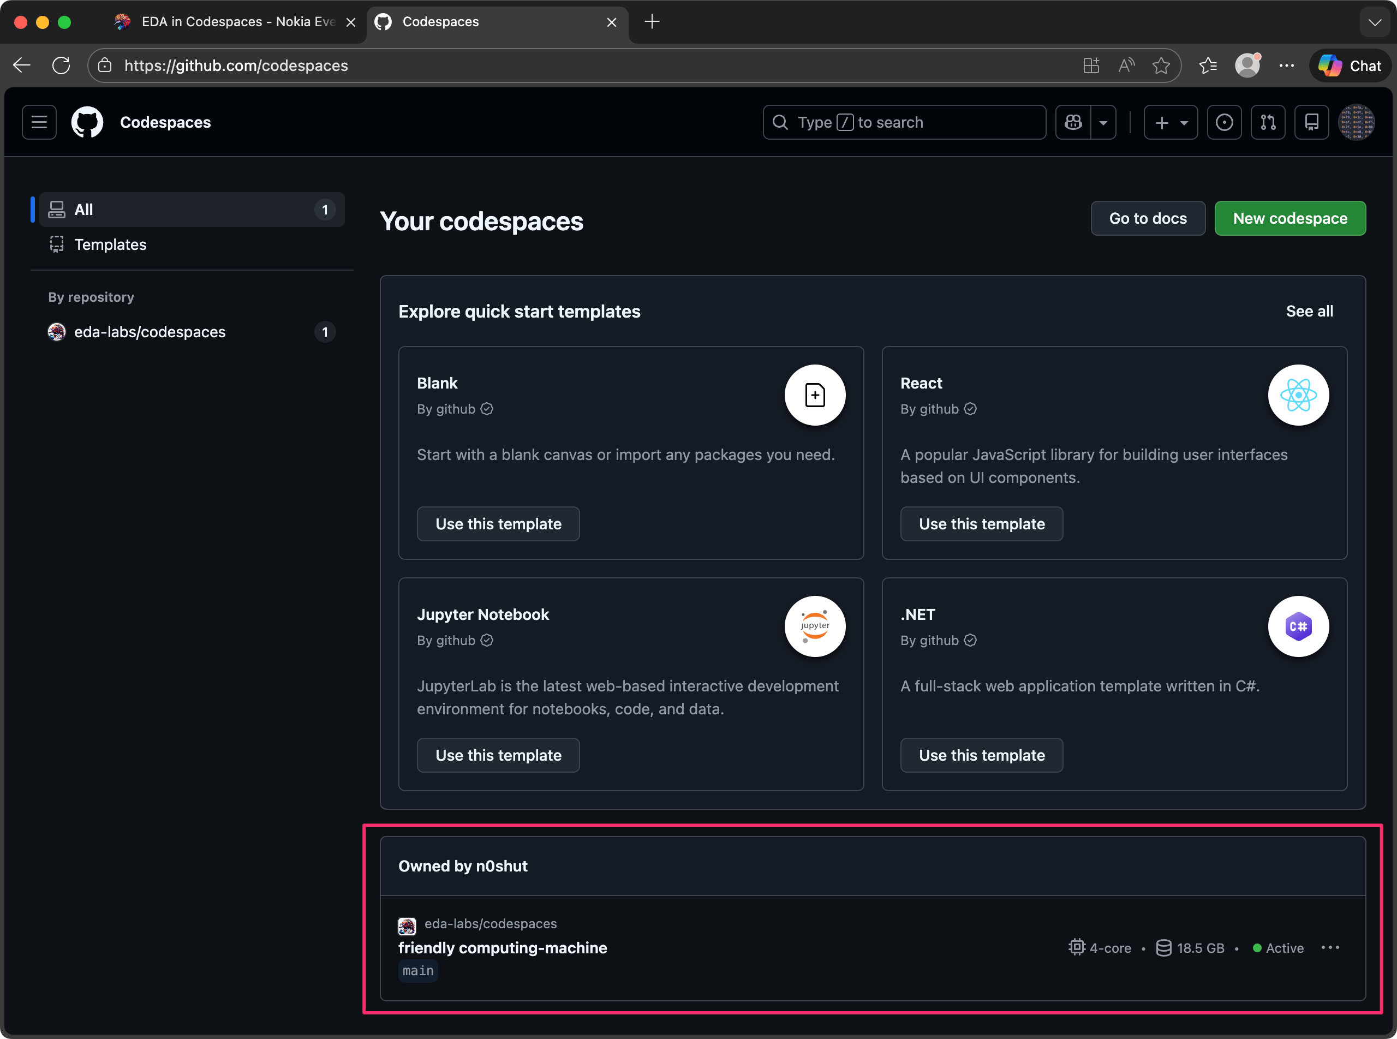
Task: Focus the Type / to search field
Action: pos(904,122)
